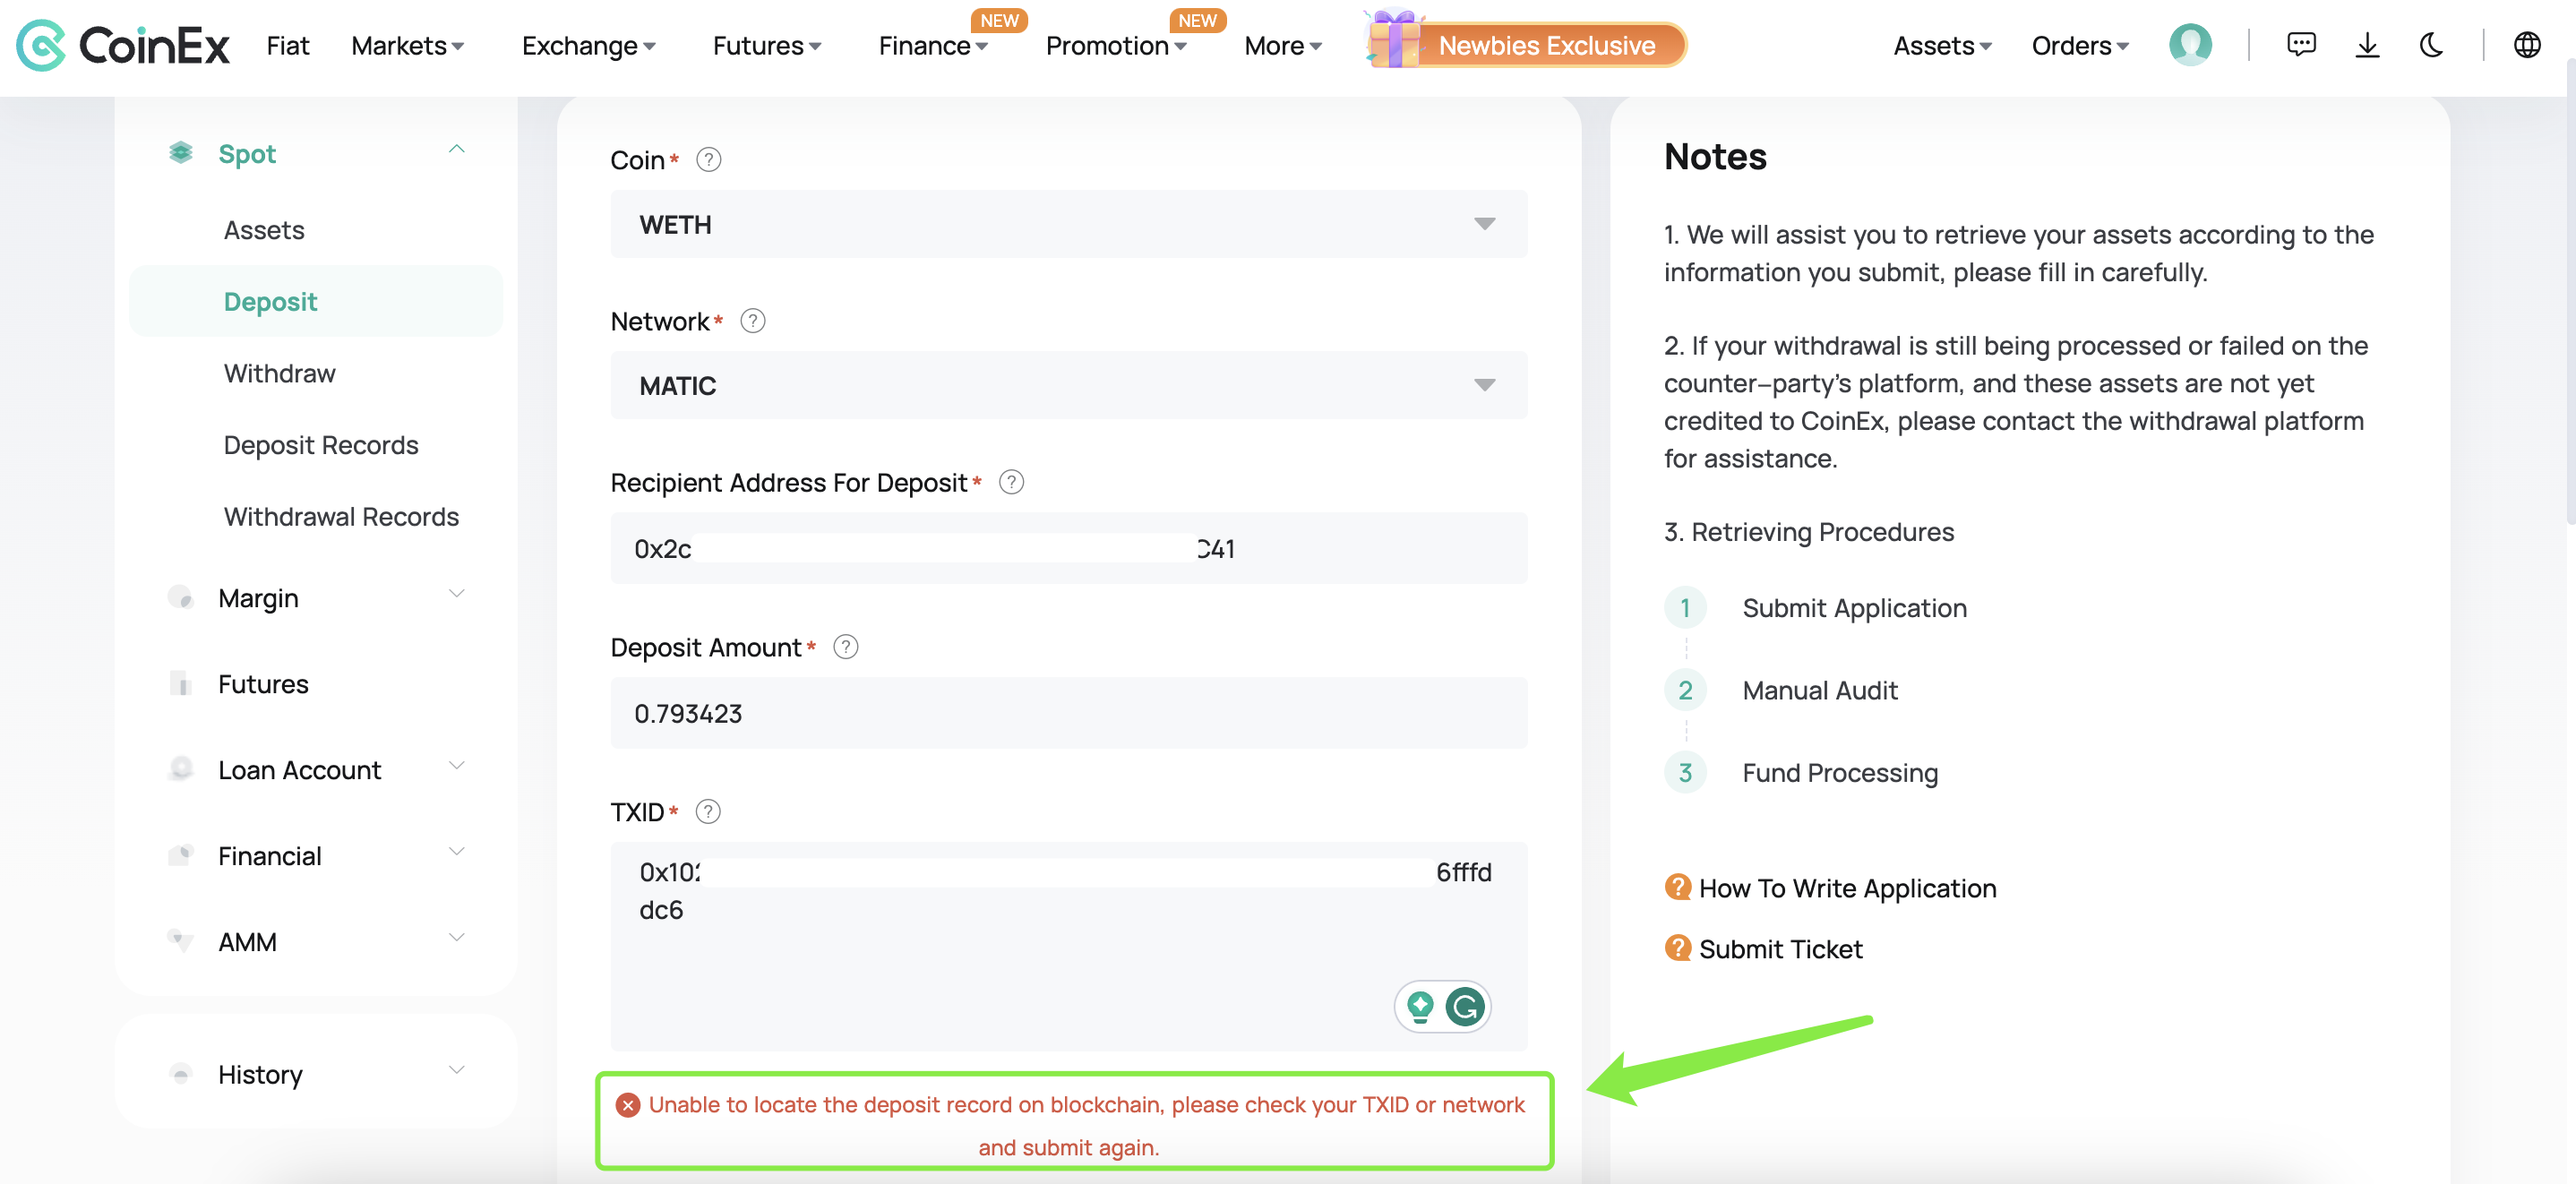Open Deposit Records
Image resolution: width=2576 pixels, height=1184 pixels.
point(321,445)
